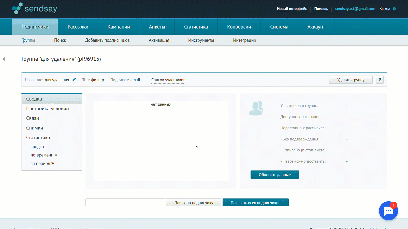Screen dimensions: 408x229
Task: Click the 'Обновить данные' button
Action: click(x=274, y=175)
